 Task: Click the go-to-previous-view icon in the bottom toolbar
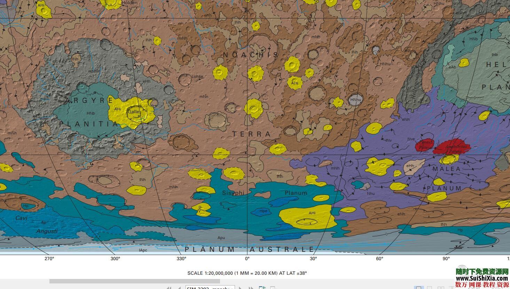[262, 288]
